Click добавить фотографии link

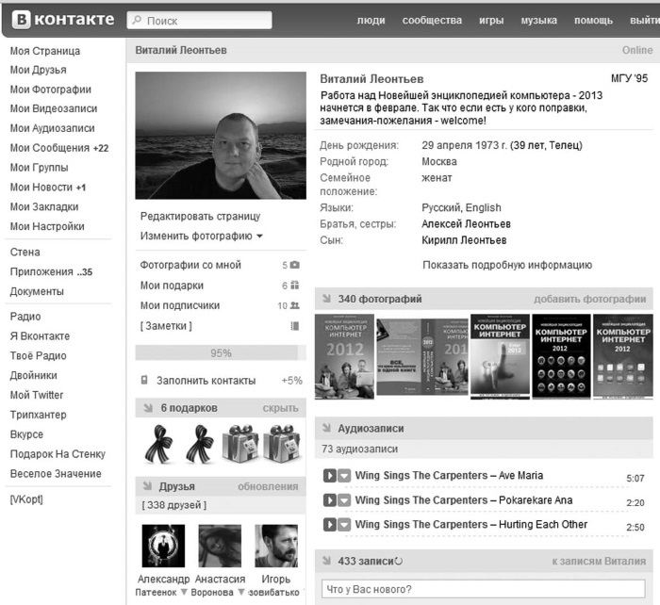tap(589, 299)
